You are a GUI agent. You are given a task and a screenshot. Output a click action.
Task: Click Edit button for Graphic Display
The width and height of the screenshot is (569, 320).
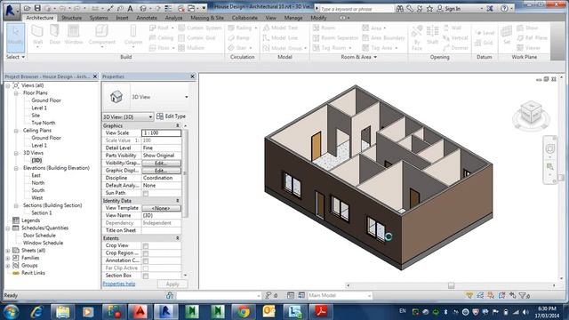click(161, 171)
